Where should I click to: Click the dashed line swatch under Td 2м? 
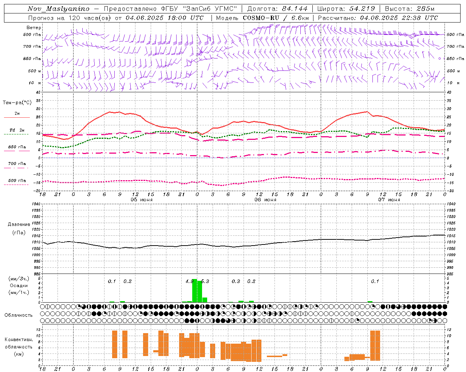tap(16, 134)
